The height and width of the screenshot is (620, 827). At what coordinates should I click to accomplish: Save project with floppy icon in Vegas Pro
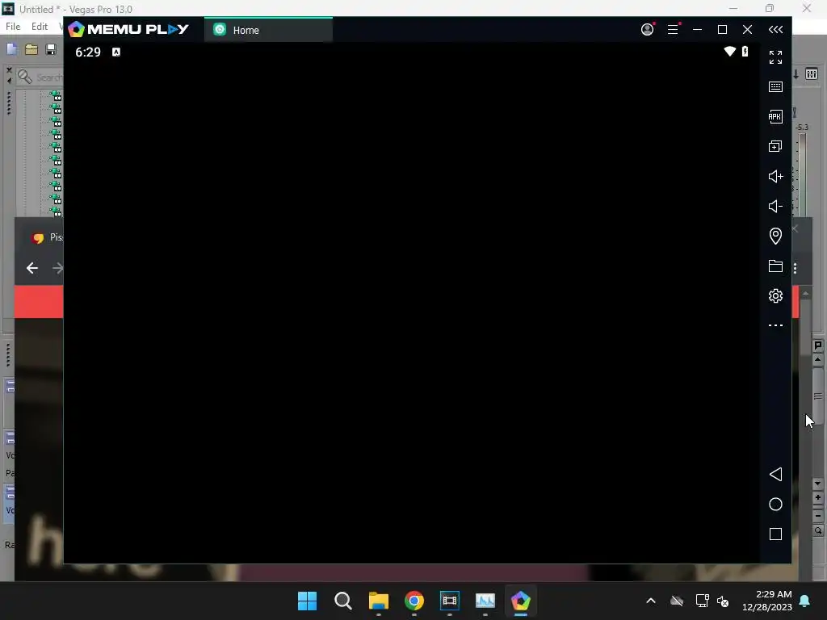click(51, 49)
